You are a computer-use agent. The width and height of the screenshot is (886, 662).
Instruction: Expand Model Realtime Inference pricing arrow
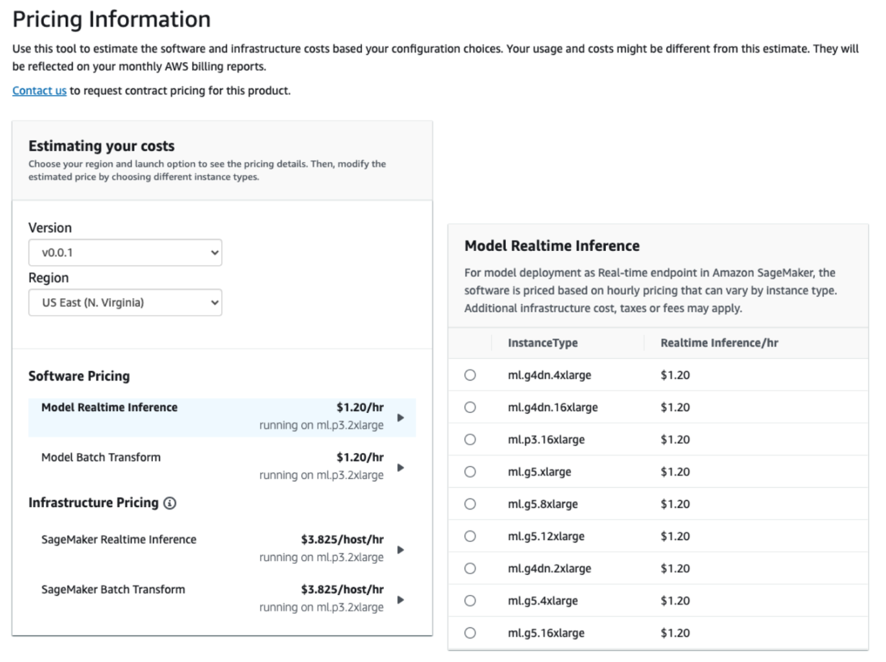401,417
